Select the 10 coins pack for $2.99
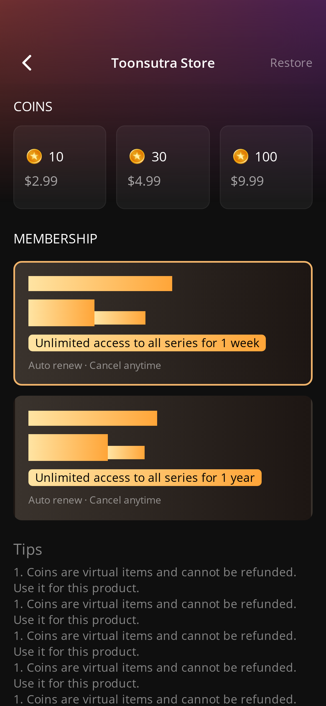This screenshot has width=326, height=706. click(x=60, y=167)
